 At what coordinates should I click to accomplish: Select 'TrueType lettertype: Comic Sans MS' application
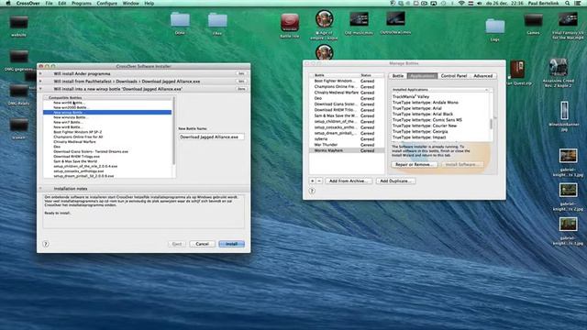point(440,120)
